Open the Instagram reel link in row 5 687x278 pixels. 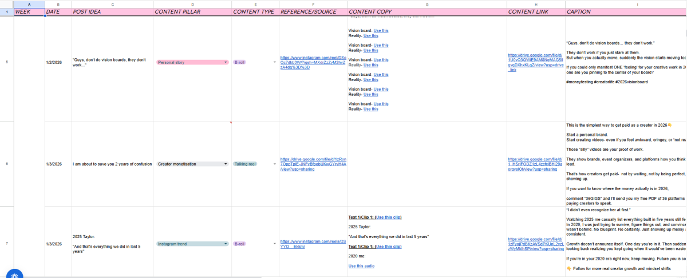coord(313,62)
